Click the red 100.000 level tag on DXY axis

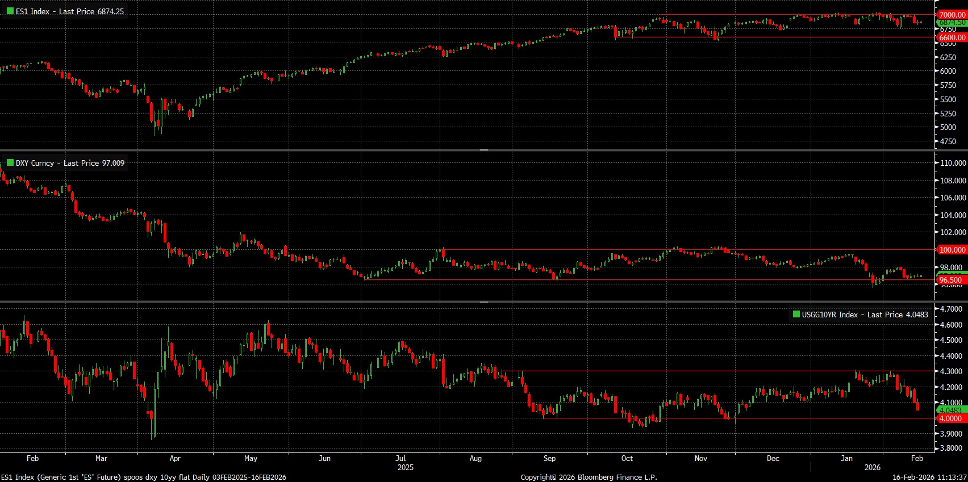coord(952,250)
